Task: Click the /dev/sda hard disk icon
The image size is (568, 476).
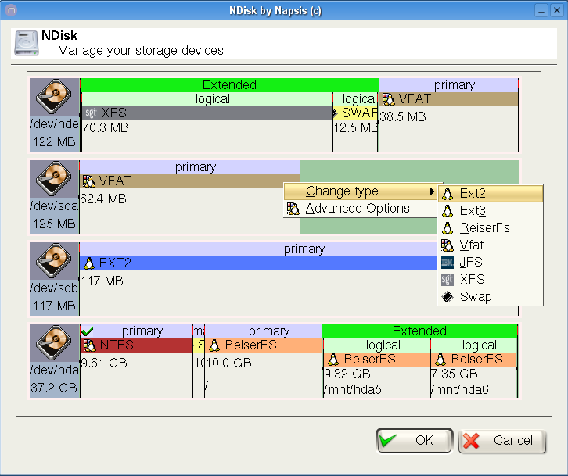Action: tap(54, 180)
